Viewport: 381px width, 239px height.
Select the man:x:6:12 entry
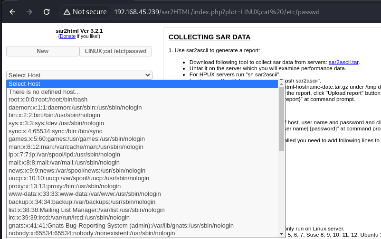tap(143, 147)
